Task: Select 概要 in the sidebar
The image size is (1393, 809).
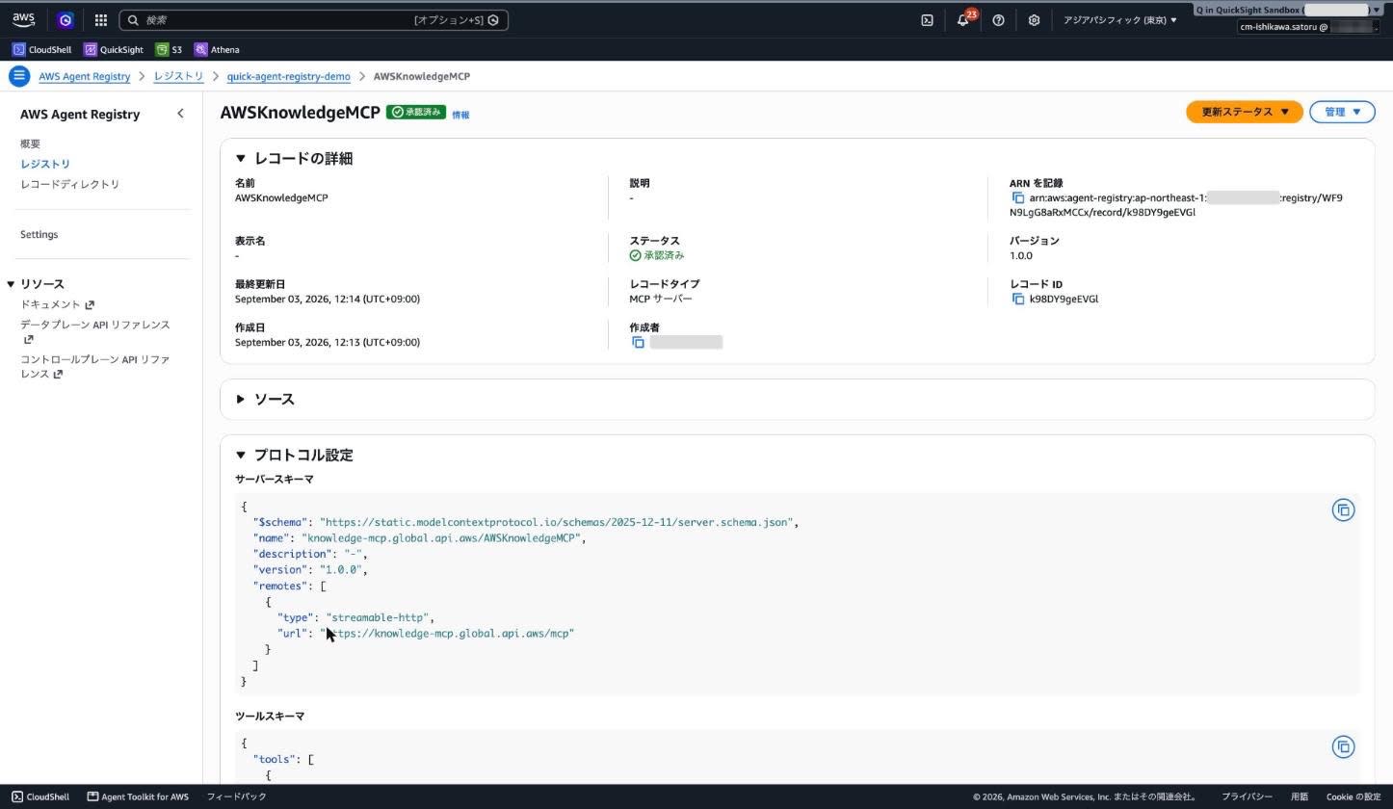Action: [31, 144]
